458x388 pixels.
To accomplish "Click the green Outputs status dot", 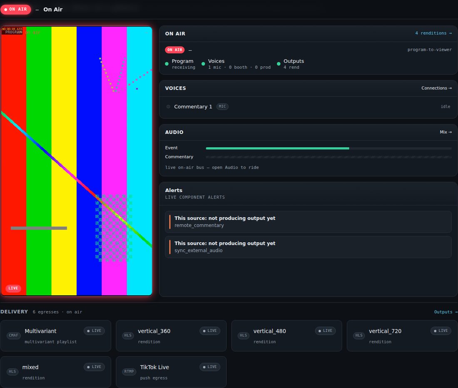I will pyautogui.click(x=279, y=64).
